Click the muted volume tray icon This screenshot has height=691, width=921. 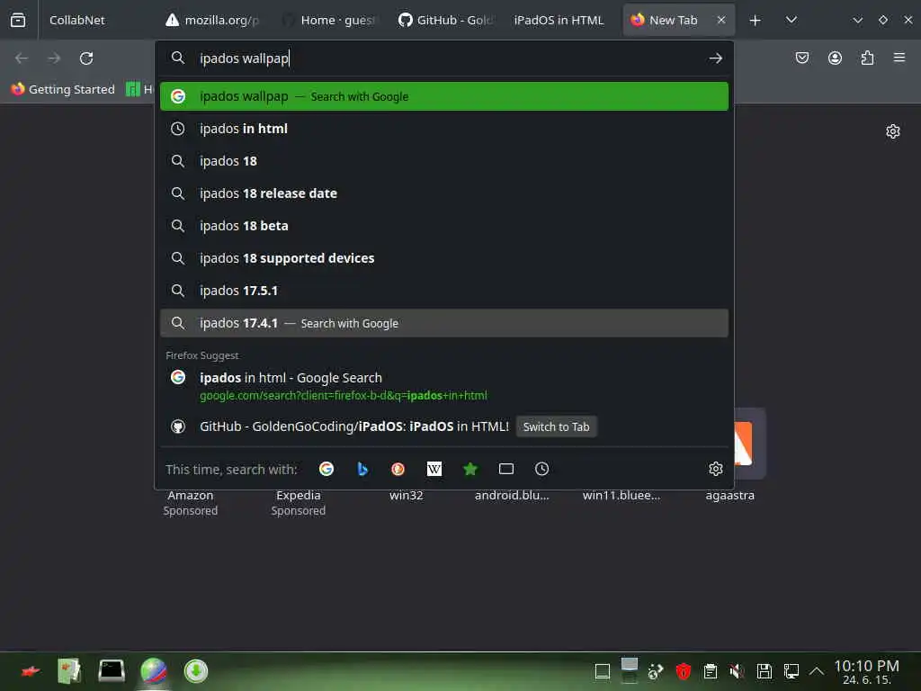coord(737,670)
